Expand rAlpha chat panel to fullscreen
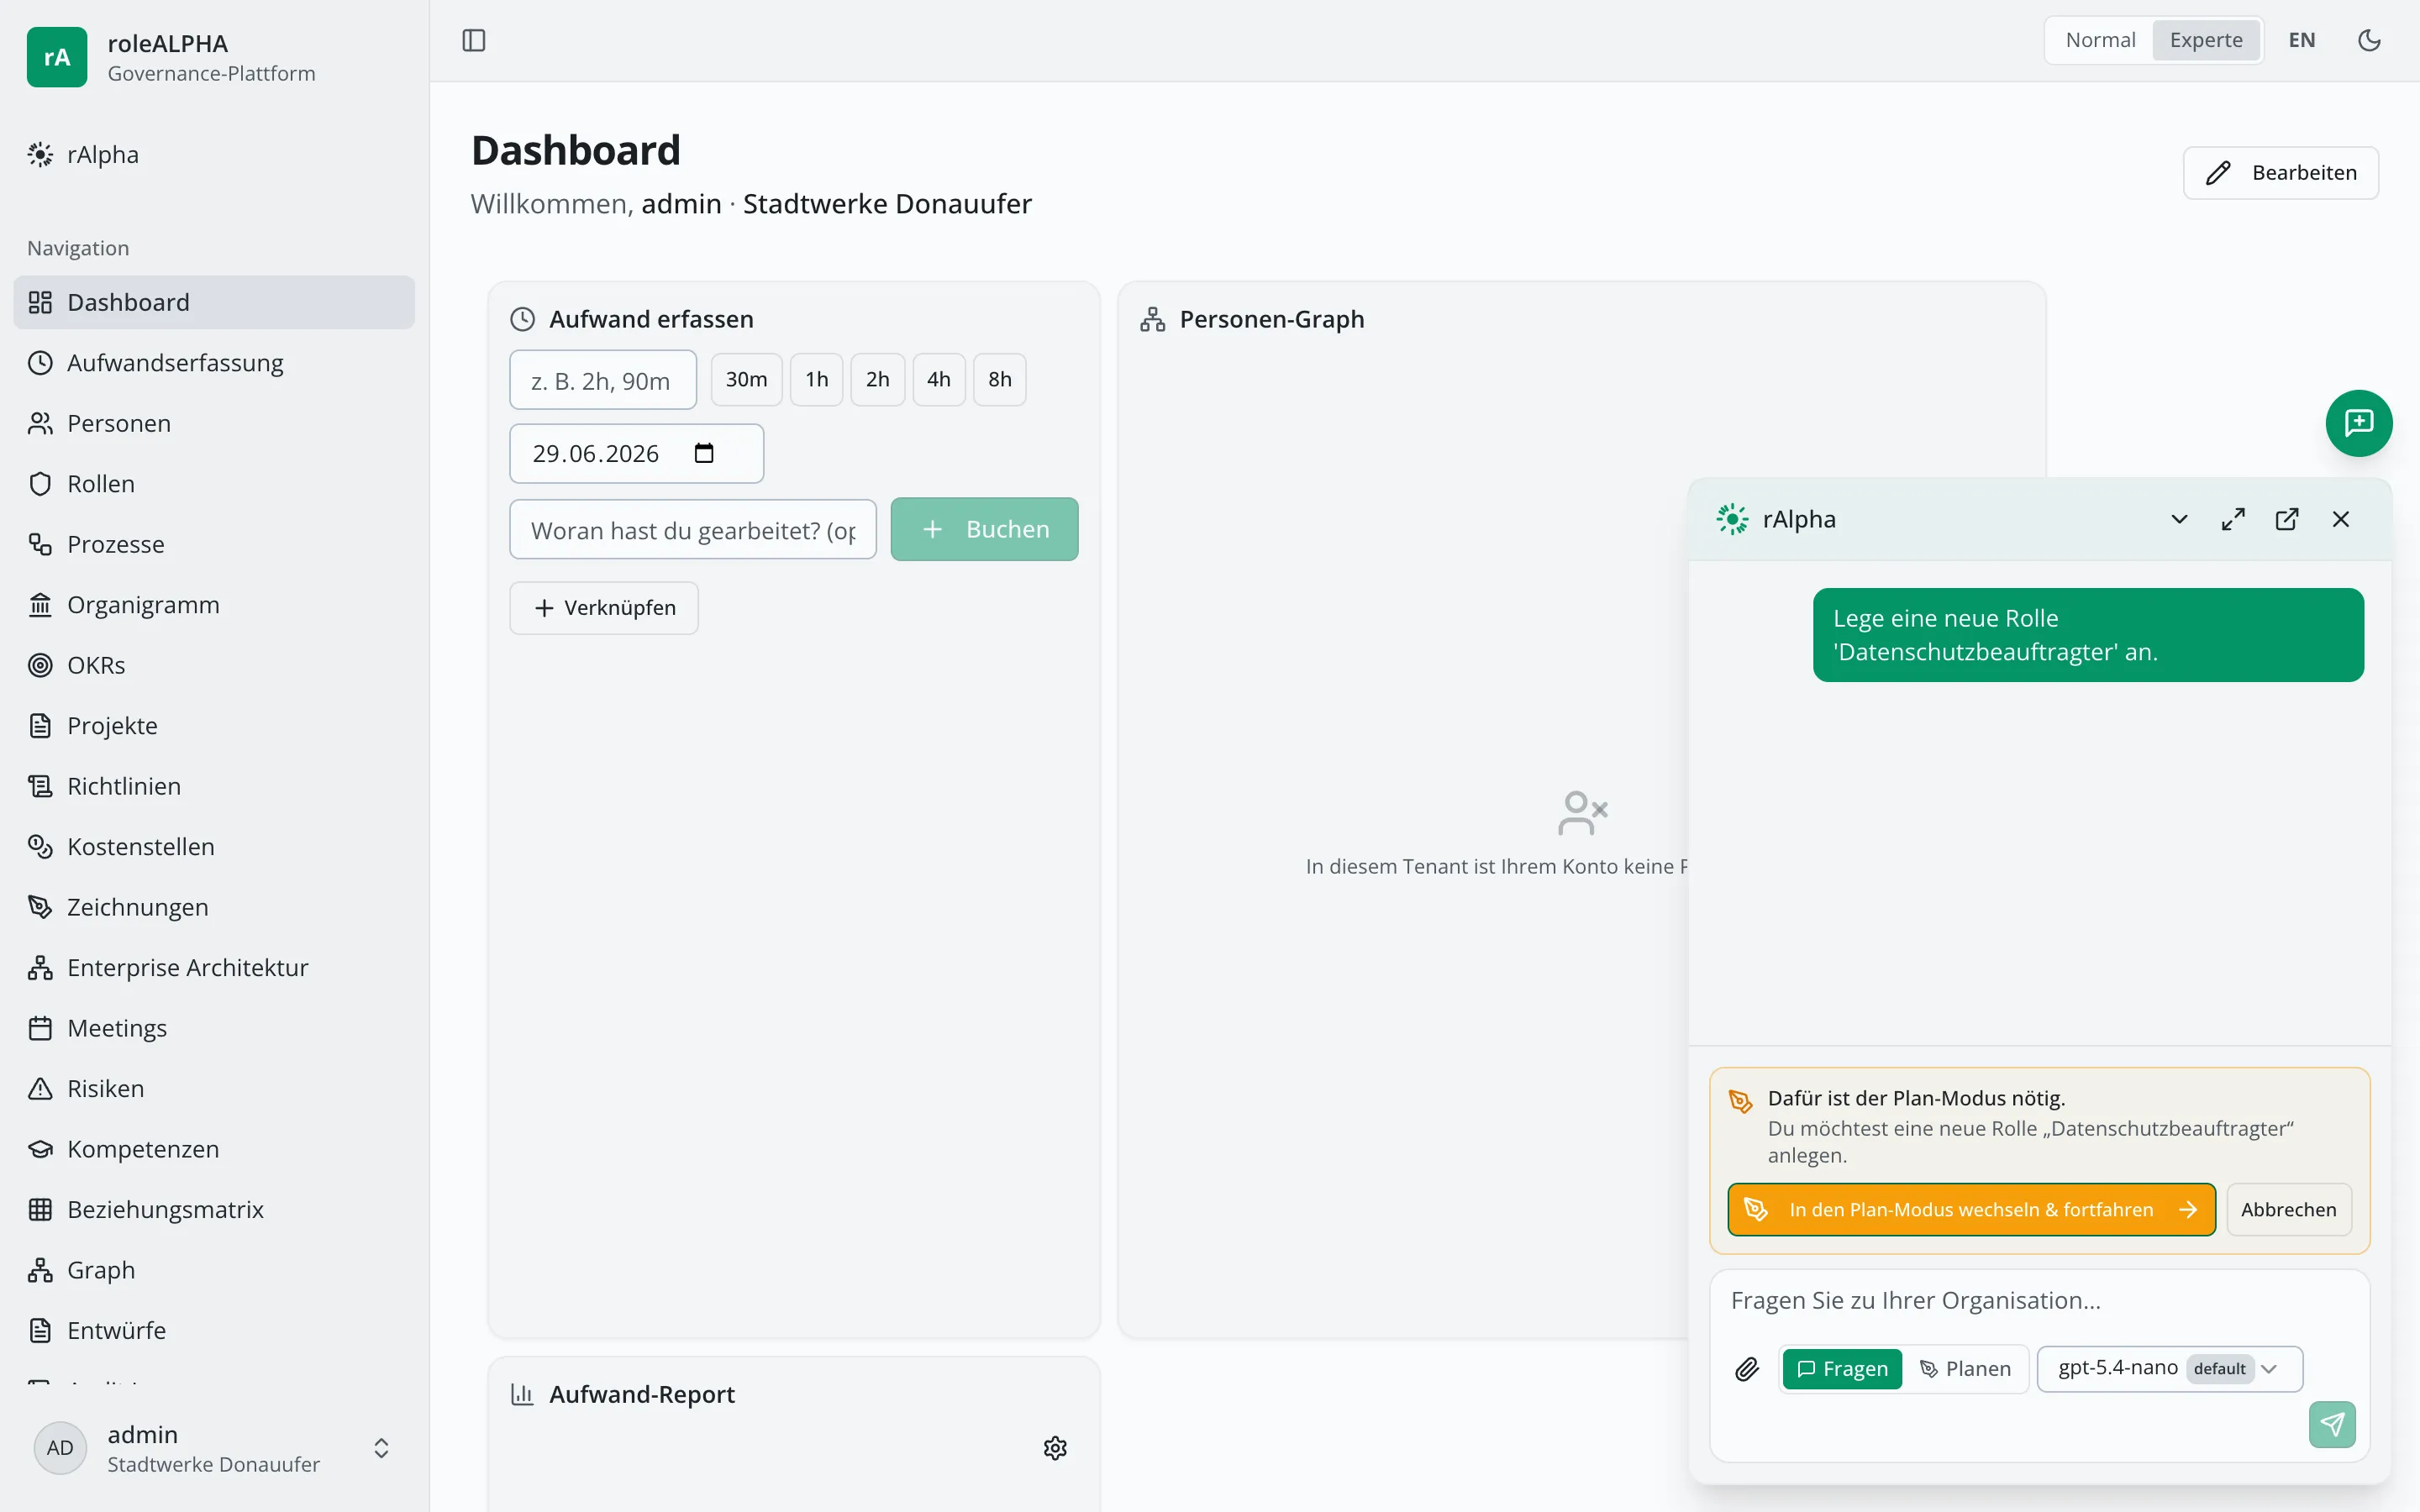The width and height of the screenshot is (2420, 1512). tap(2233, 519)
